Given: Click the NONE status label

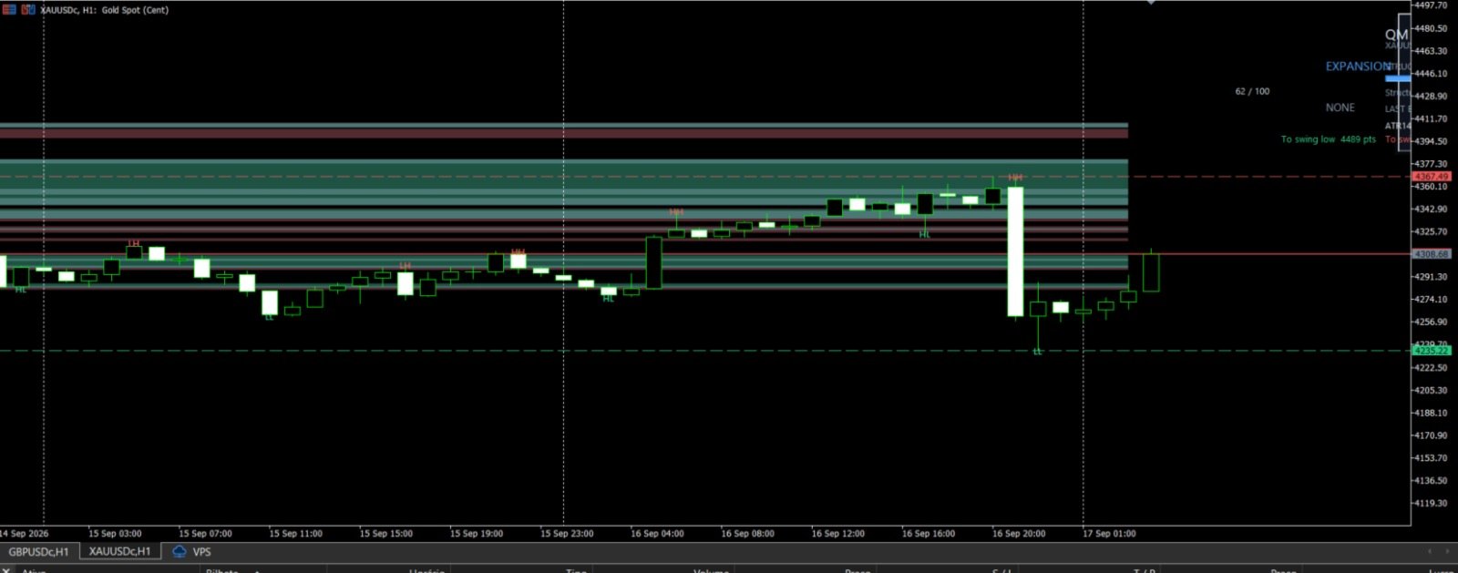Looking at the screenshot, I should click(x=1340, y=107).
